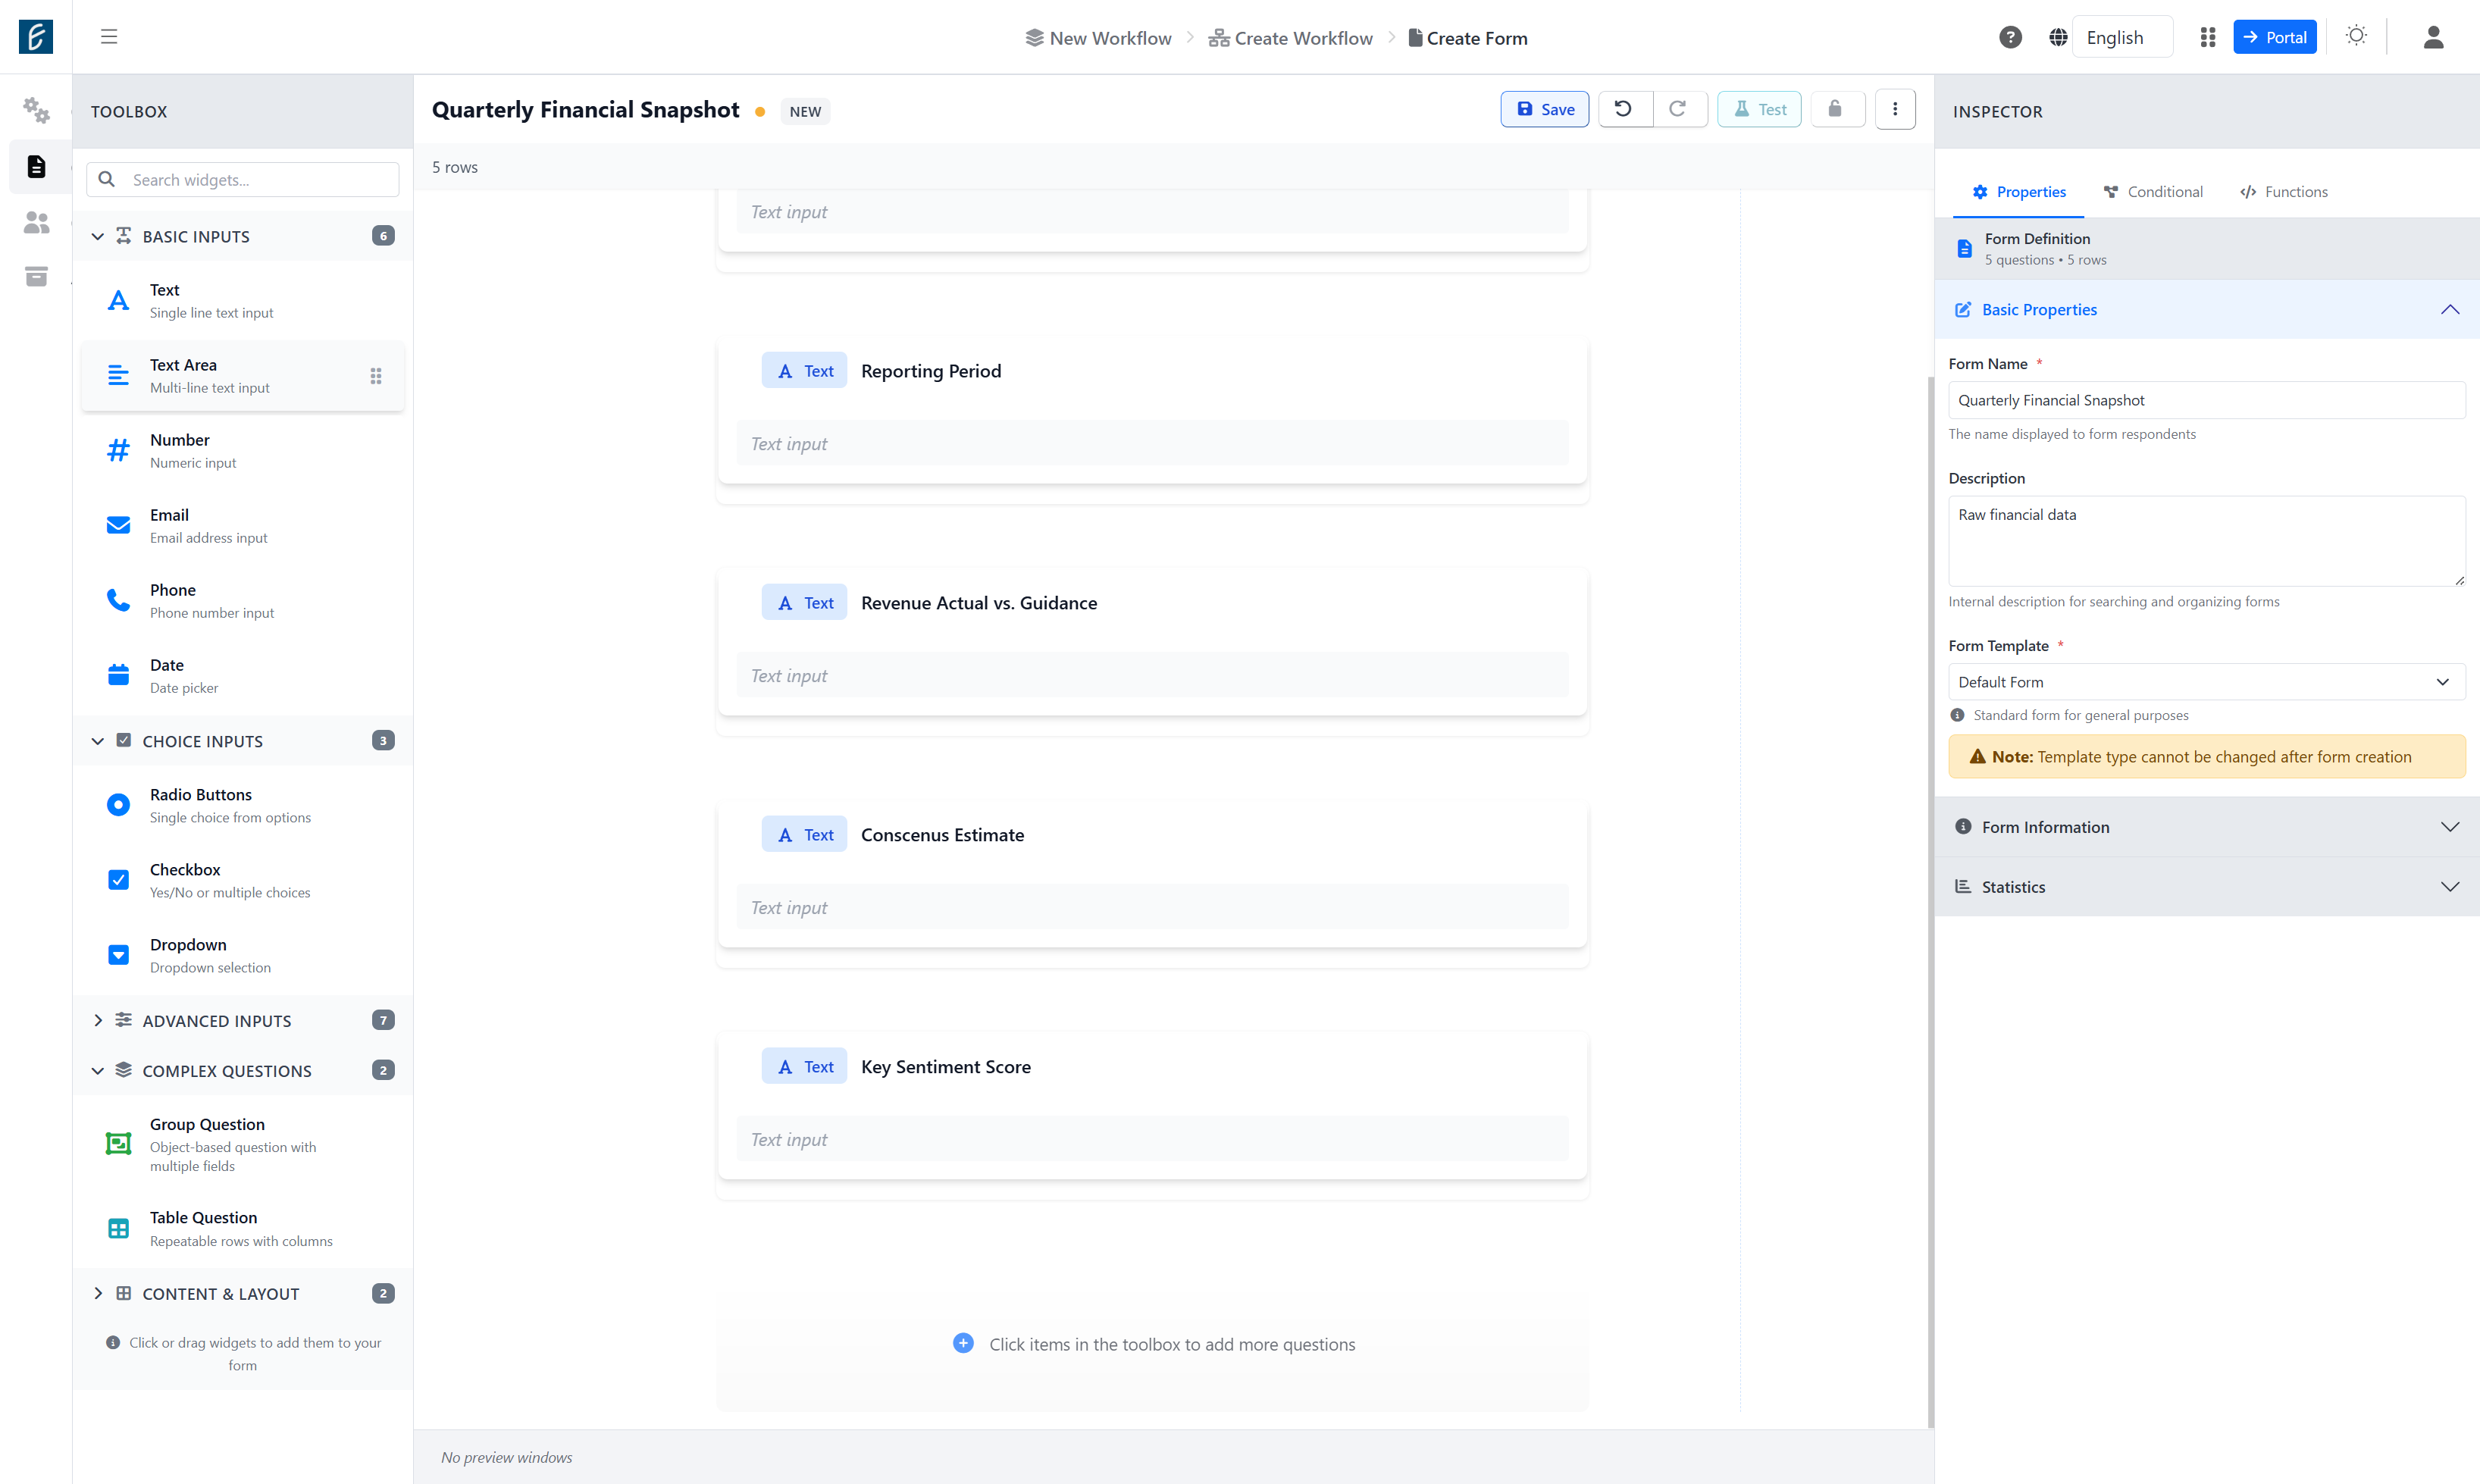The image size is (2480, 1484).
Task: Collapse the Basic Properties panel
Action: point(2206,310)
